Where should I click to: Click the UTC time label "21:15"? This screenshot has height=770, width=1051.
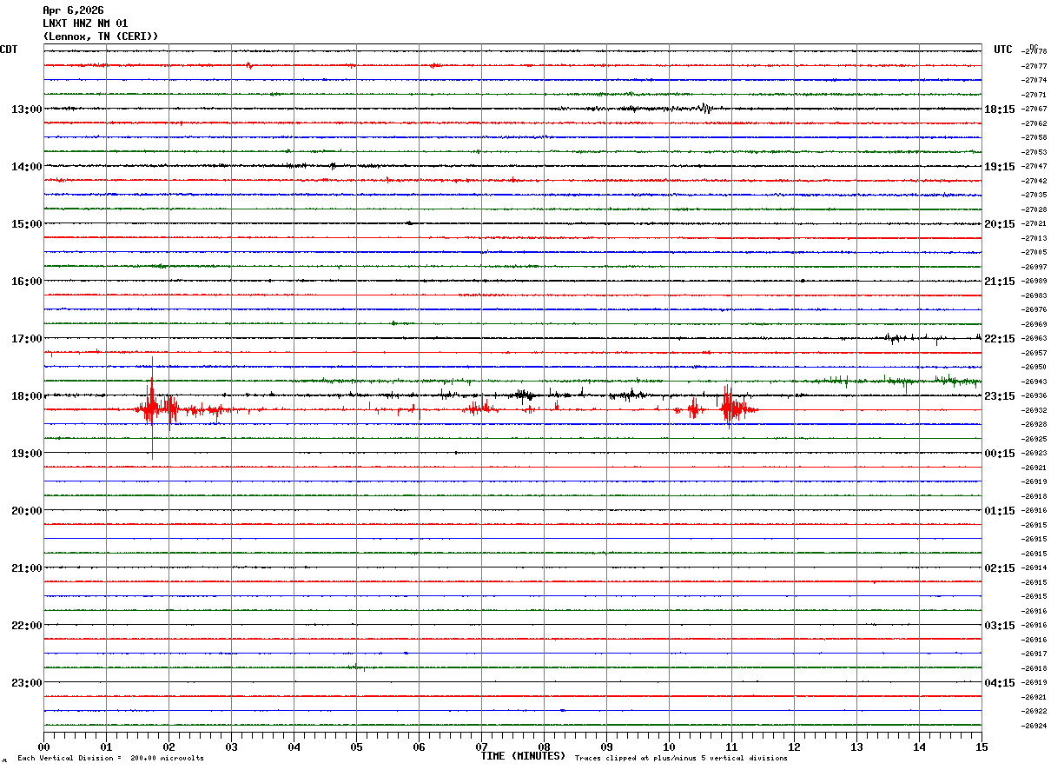1000,282
